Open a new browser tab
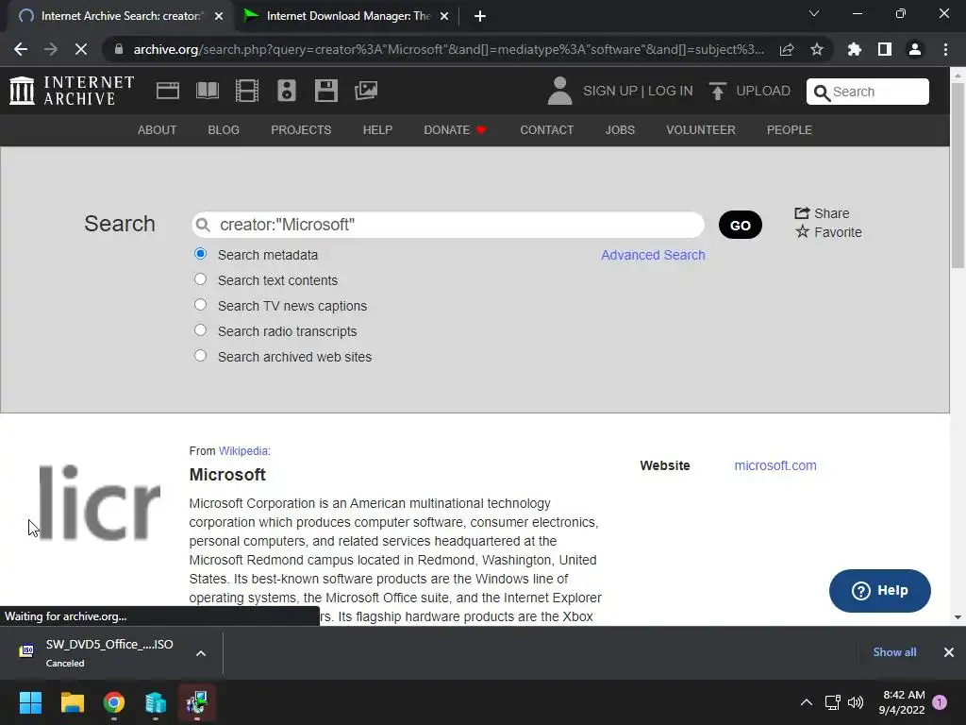The image size is (966, 725). pyautogui.click(x=480, y=16)
